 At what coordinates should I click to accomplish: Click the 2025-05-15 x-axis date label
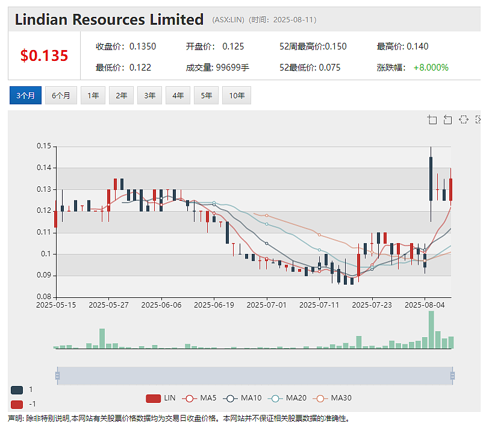tap(56, 305)
